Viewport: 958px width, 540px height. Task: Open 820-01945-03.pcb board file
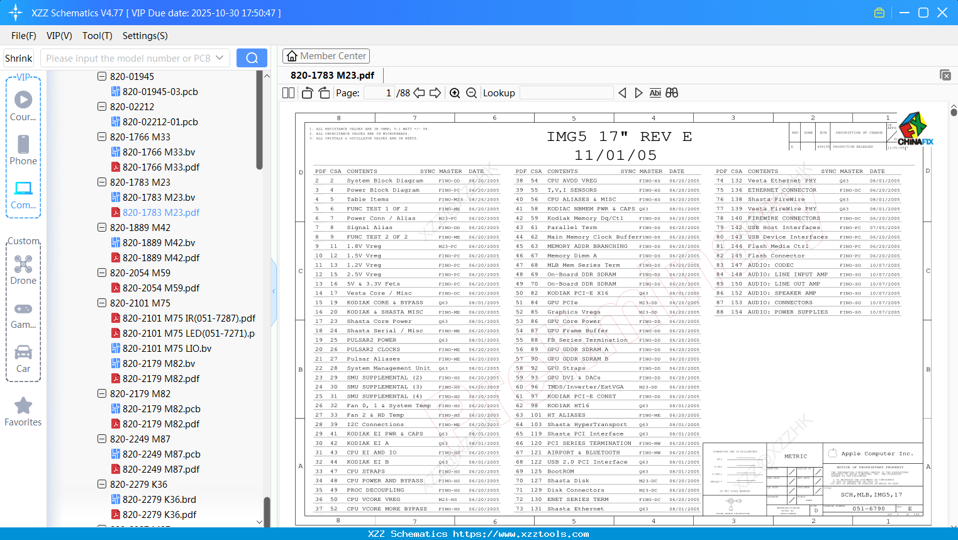pos(154,91)
